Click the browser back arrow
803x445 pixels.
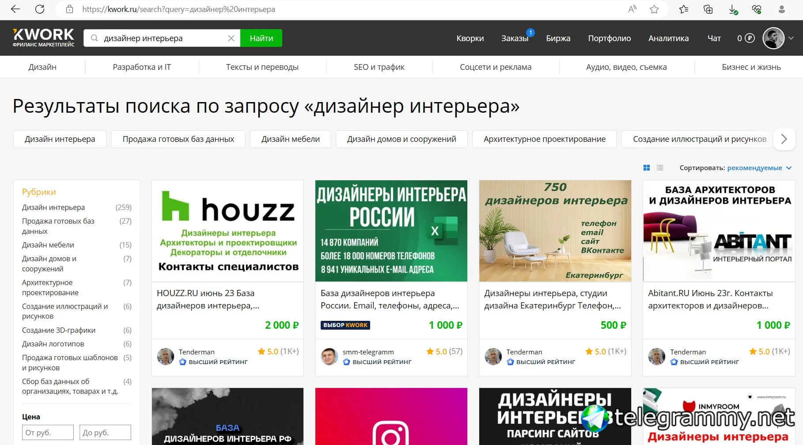[15, 9]
